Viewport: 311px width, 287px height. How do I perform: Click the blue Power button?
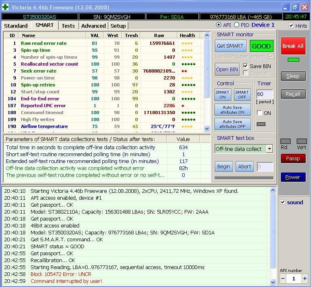point(293,177)
